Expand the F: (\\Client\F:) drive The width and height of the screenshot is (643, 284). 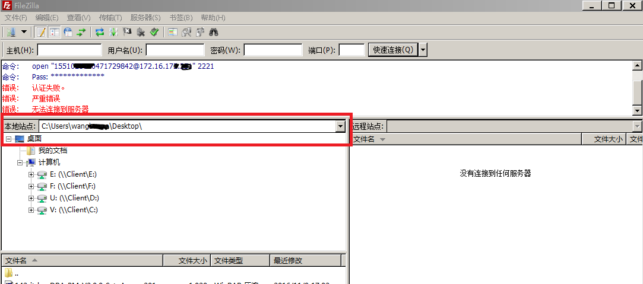[x=31, y=186]
